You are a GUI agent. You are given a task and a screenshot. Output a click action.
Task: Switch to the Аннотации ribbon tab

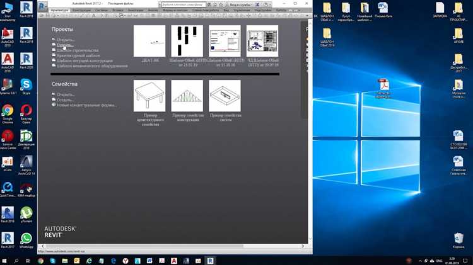(x=136, y=10)
